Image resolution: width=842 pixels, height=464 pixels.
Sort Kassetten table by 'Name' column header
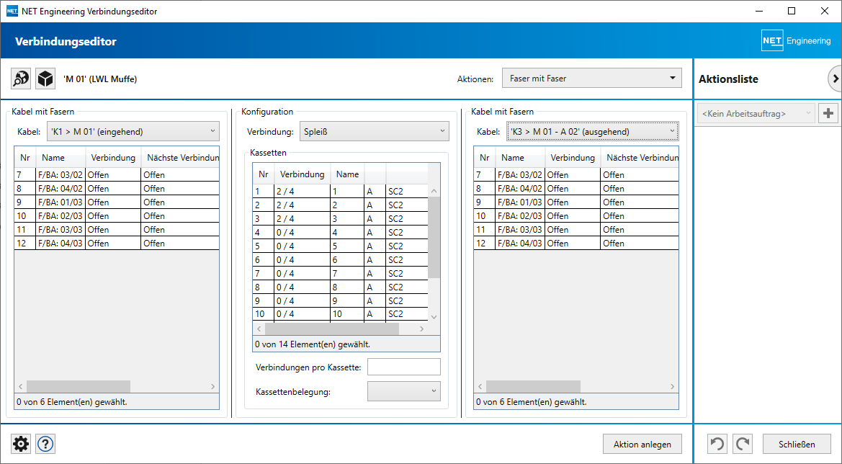[347, 174]
